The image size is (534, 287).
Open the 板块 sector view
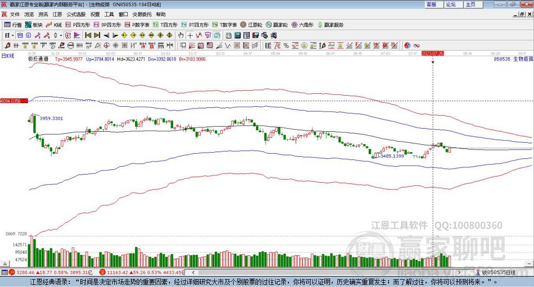click(34, 25)
